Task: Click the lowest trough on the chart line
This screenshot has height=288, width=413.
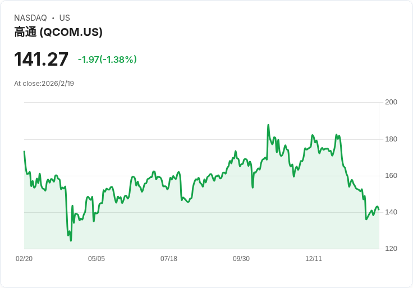Action: point(71,240)
